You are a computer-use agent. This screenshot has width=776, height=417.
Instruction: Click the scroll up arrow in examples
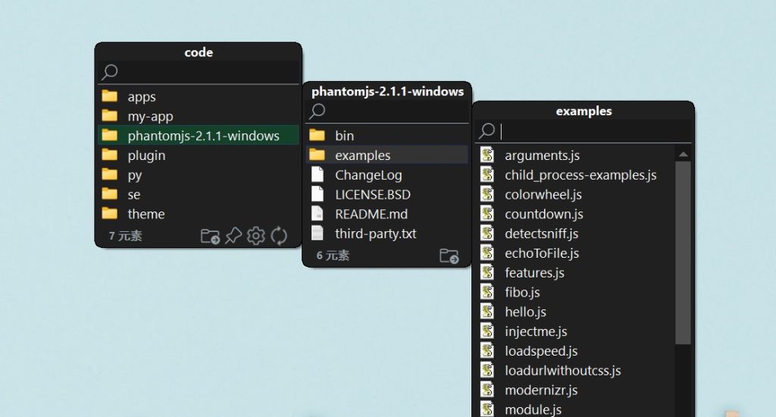[x=684, y=155]
